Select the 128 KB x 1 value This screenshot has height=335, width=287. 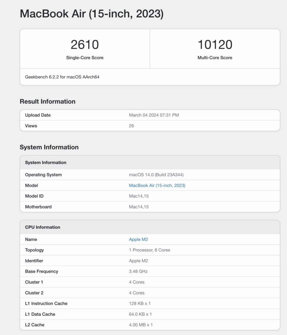pyautogui.click(x=140, y=303)
